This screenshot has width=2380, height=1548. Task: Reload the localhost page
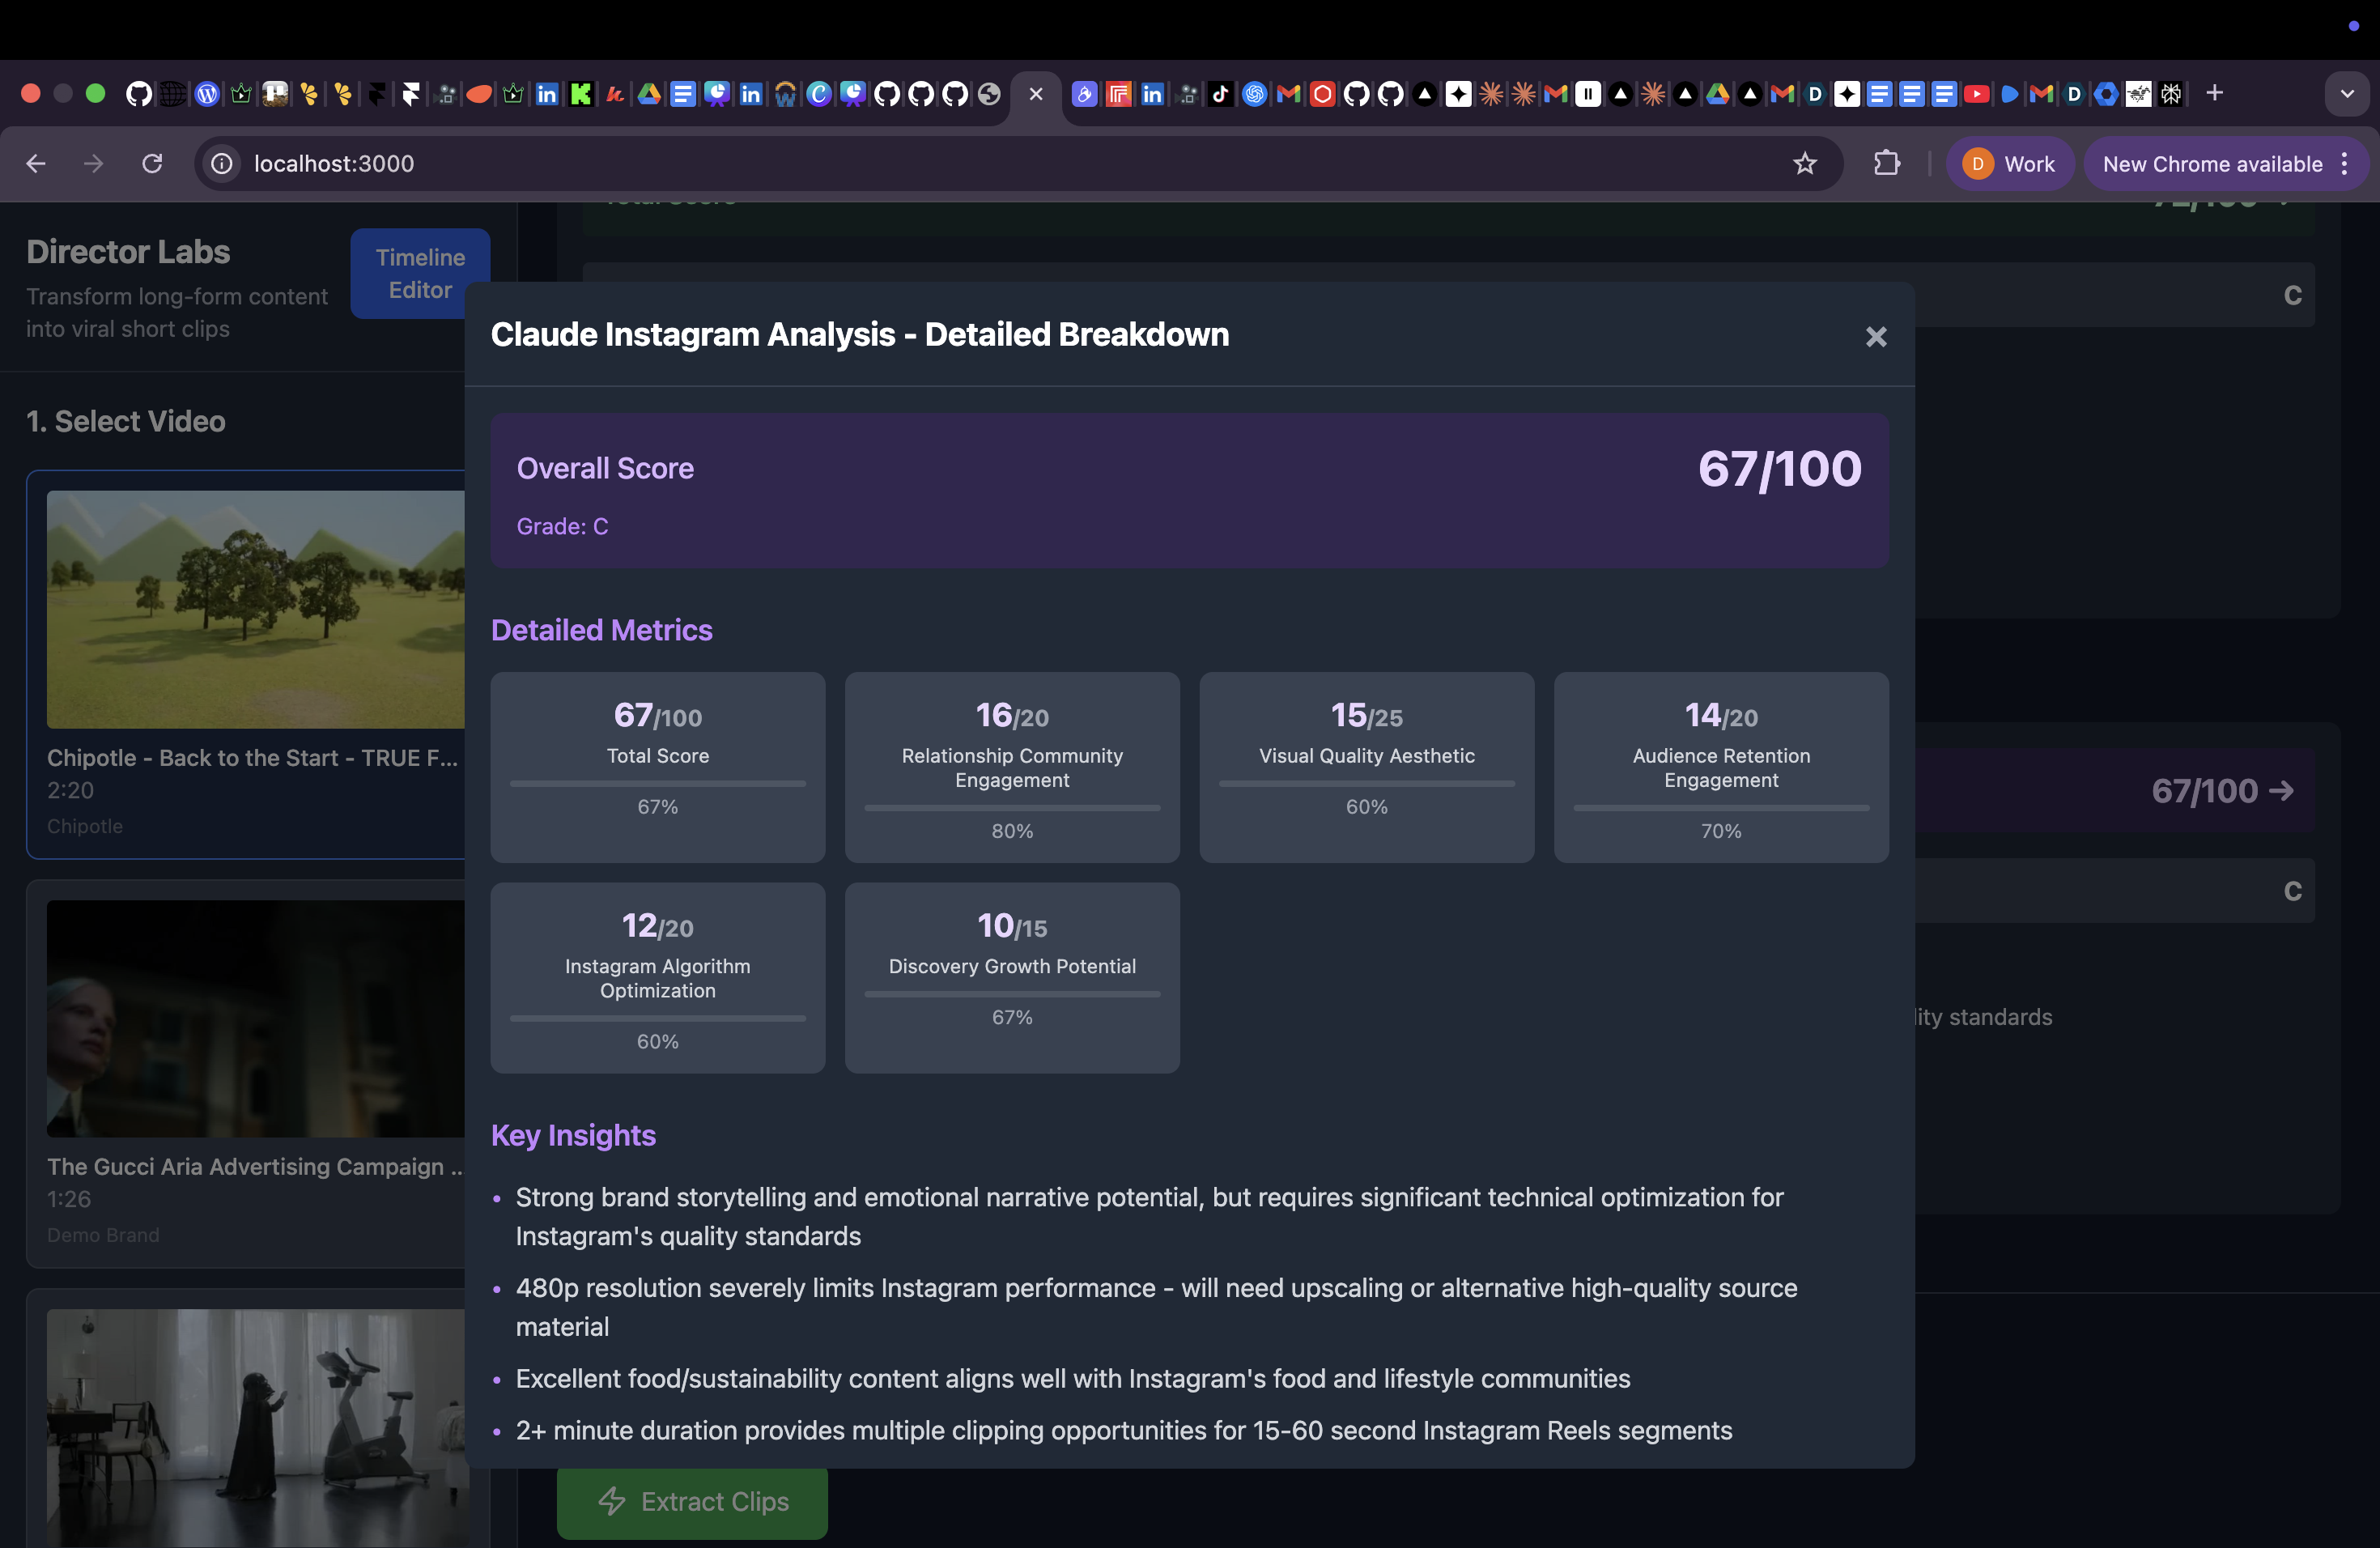tap(152, 163)
